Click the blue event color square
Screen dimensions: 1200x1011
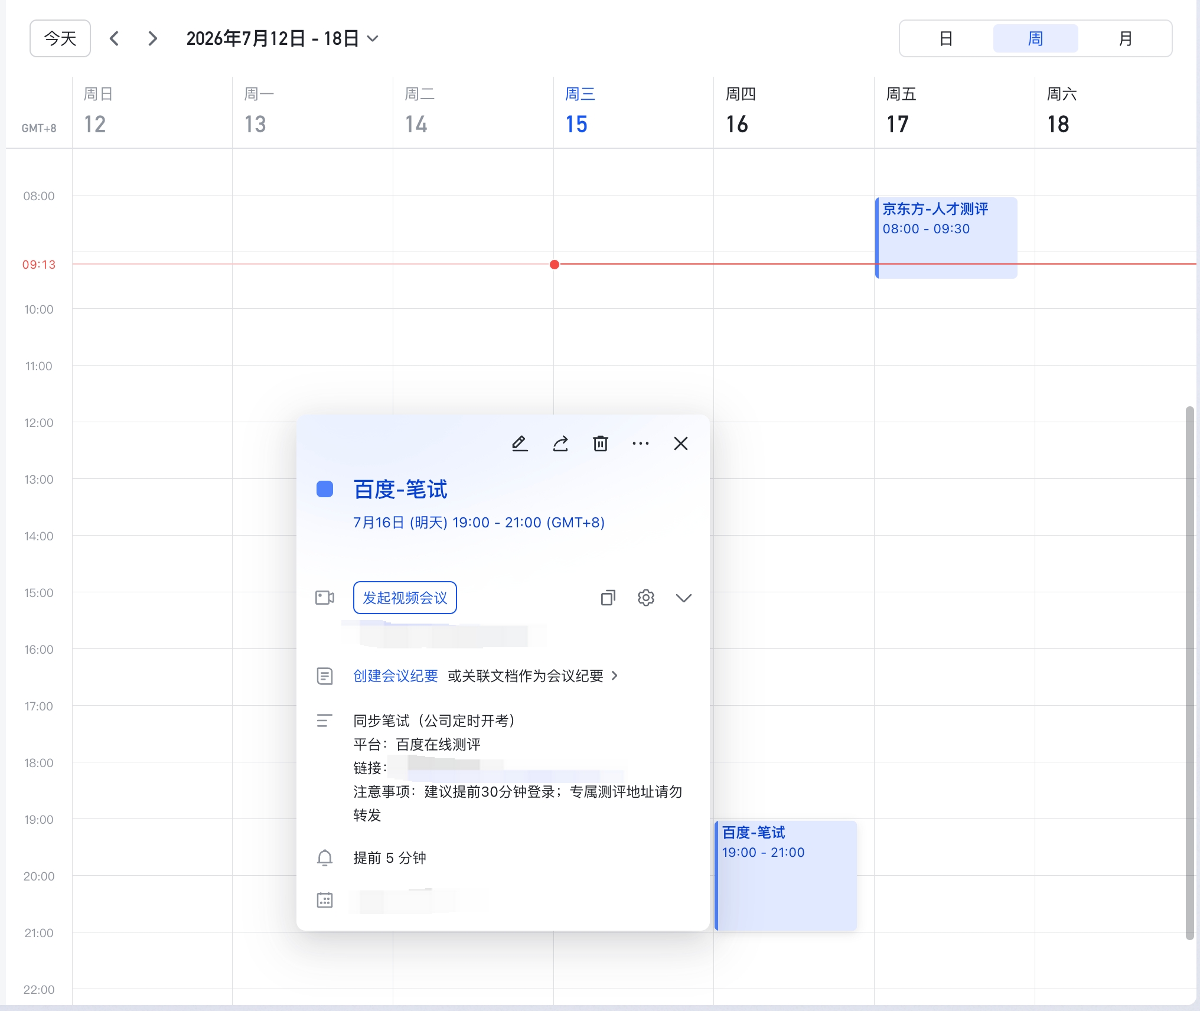click(325, 489)
